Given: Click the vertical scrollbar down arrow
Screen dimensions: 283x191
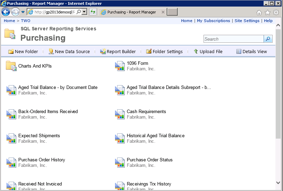Looking at the screenshot, I should click(279, 183).
